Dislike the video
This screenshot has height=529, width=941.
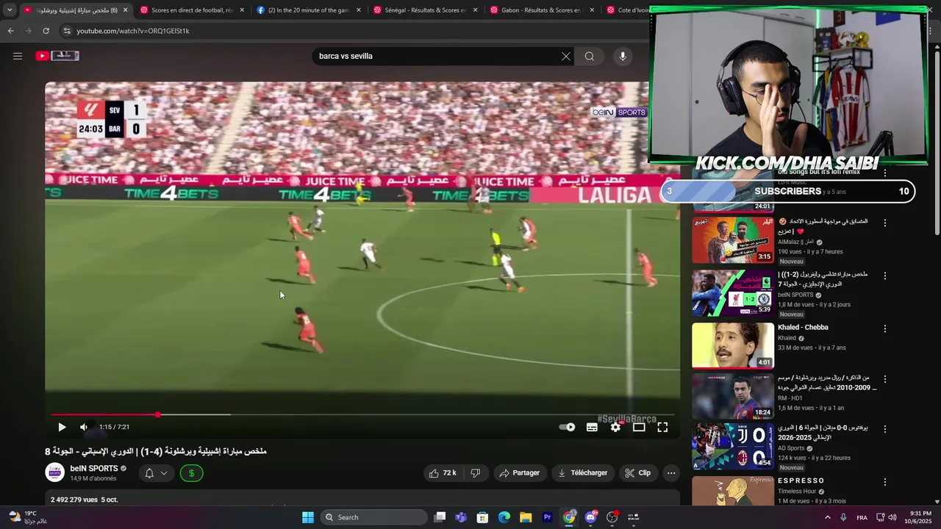[x=476, y=473]
